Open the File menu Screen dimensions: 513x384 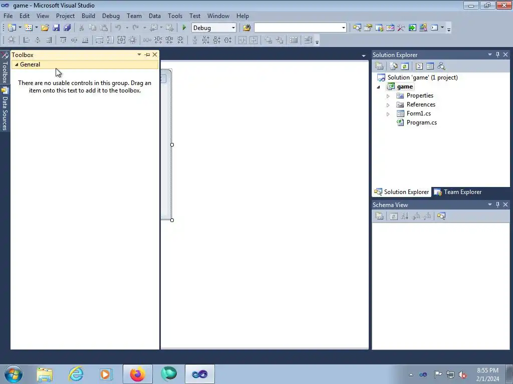8,15
